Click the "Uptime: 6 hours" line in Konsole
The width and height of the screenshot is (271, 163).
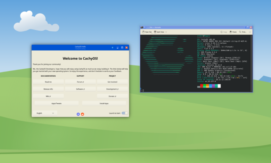point(208,45)
